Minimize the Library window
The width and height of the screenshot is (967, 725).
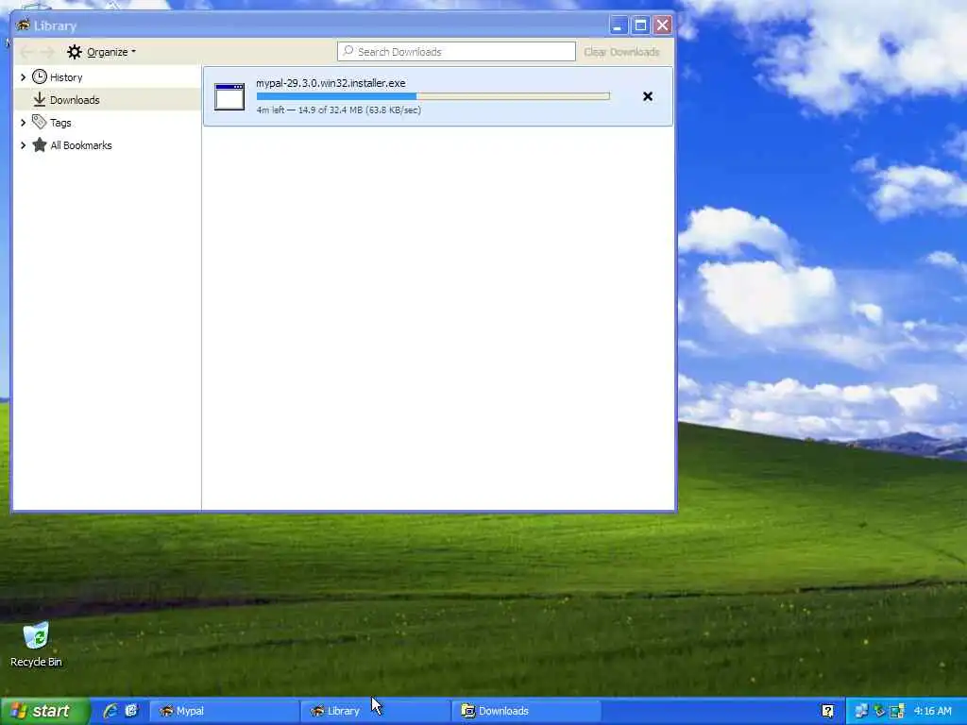point(619,25)
